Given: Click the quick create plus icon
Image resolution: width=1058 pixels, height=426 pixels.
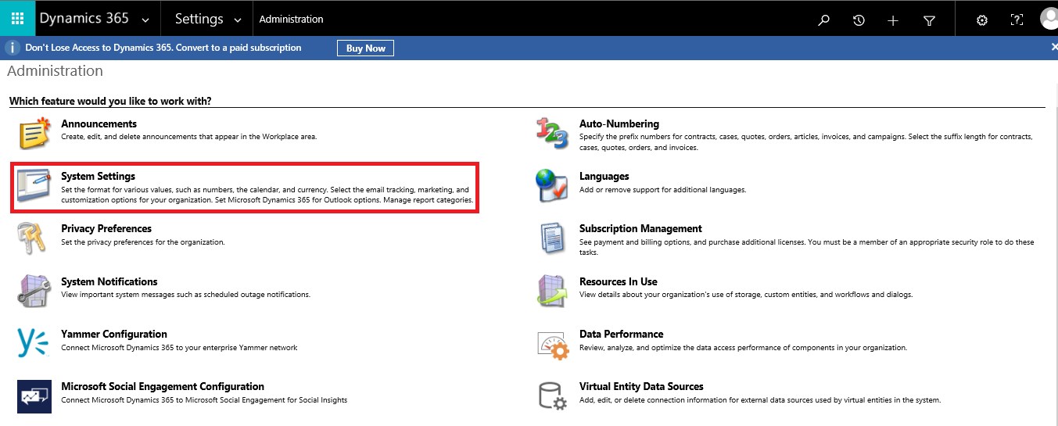Looking at the screenshot, I should point(893,20).
